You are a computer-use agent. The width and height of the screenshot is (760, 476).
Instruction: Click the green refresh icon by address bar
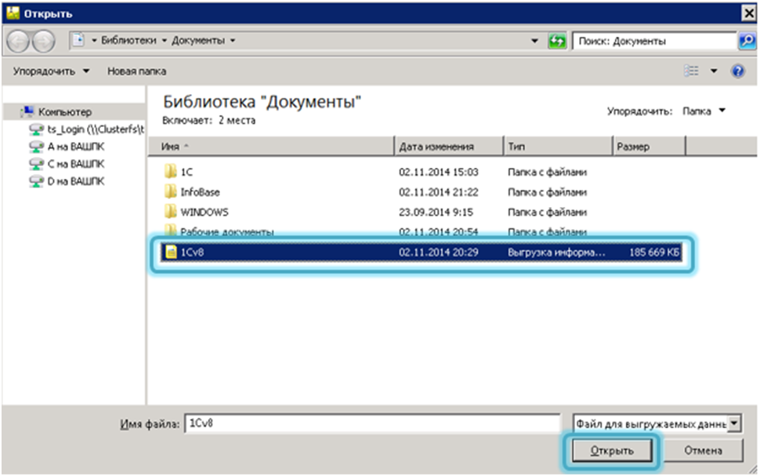(557, 42)
